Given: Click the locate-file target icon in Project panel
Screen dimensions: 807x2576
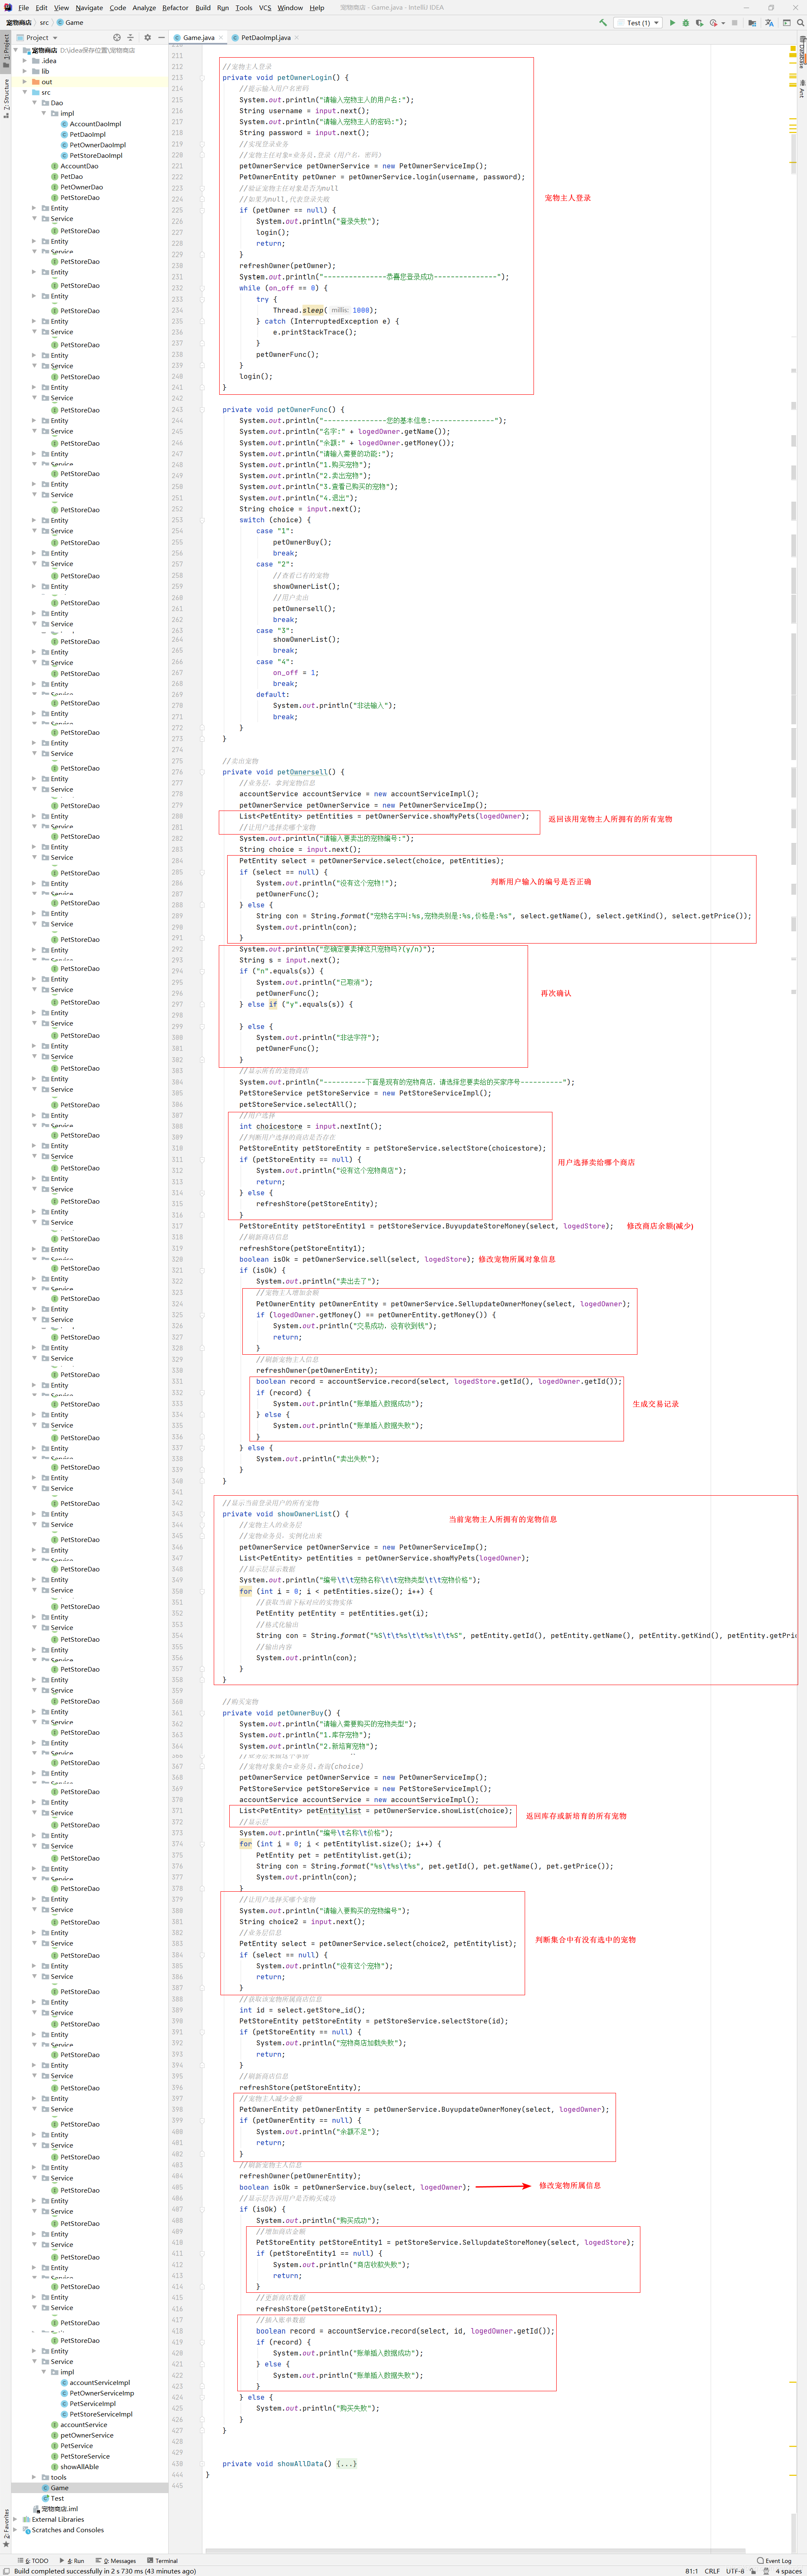Looking at the screenshot, I should pos(117,37).
